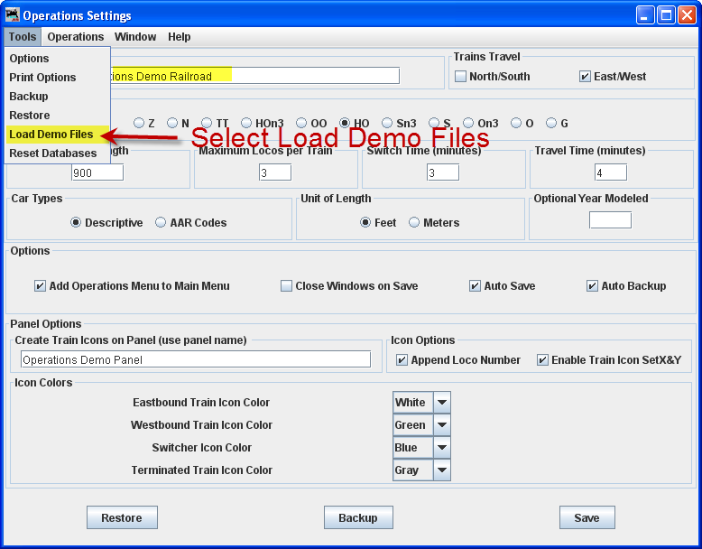Select Load Demo Files from Tools menu
Screen dimensions: 702x549
coord(51,135)
